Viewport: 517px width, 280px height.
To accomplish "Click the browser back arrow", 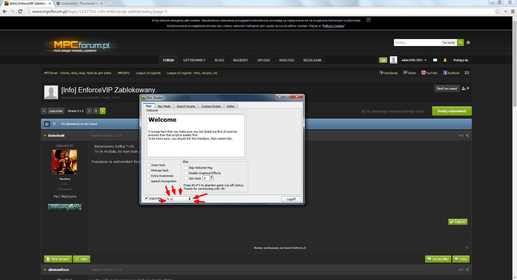I will pos(5,11).
